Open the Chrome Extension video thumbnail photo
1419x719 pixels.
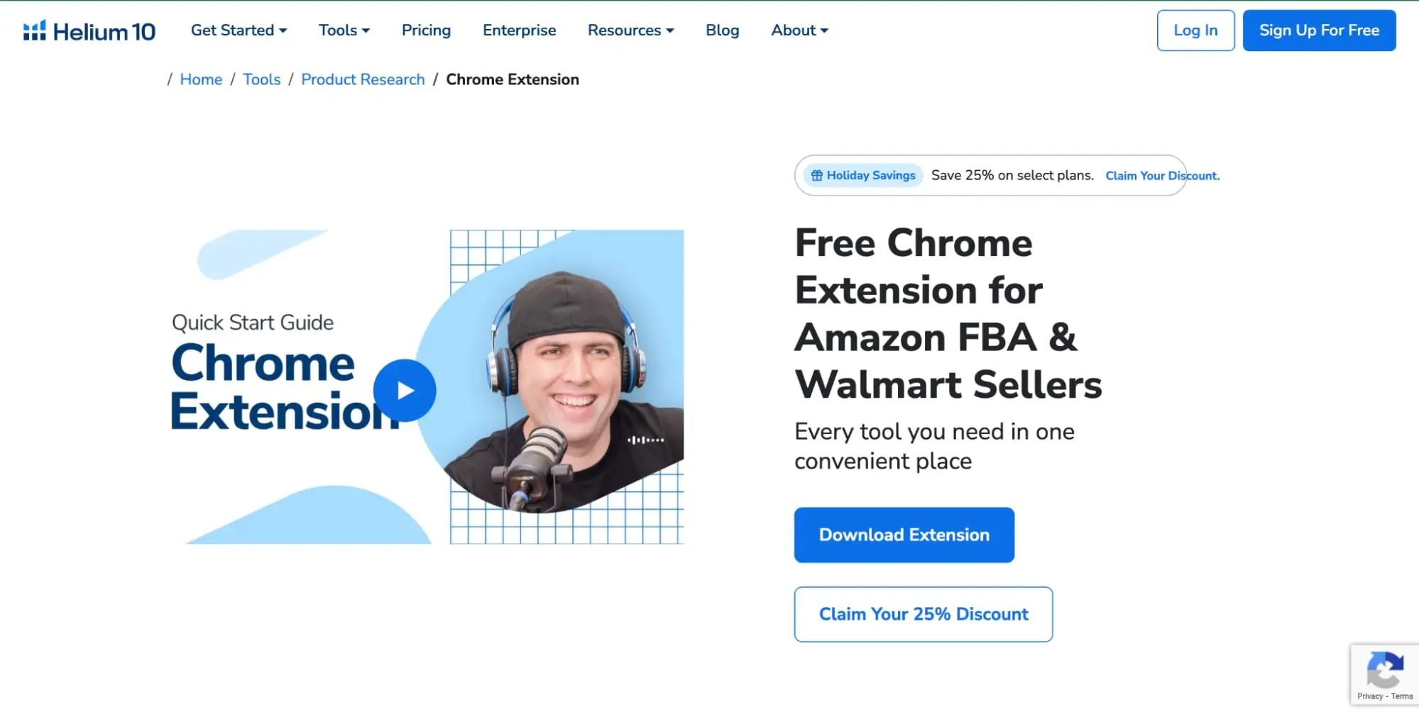(566, 386)
